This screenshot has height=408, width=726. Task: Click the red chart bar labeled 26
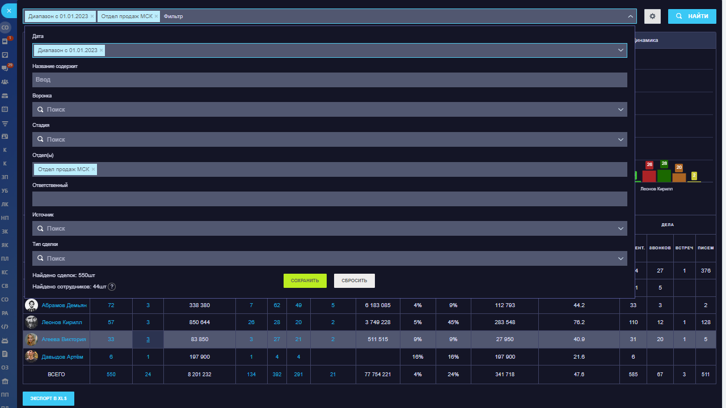(649, 176)
